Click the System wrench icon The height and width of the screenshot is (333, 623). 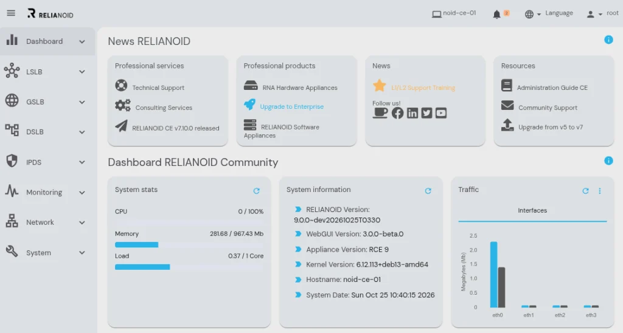(12, 251)
